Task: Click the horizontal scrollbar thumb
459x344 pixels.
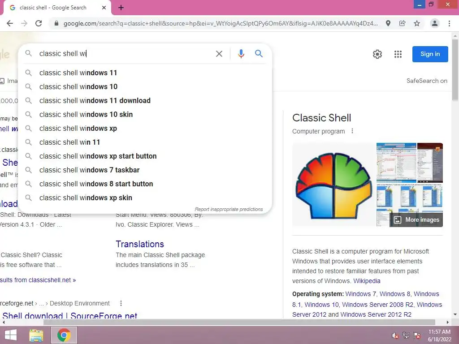Action: pos(239,322)
